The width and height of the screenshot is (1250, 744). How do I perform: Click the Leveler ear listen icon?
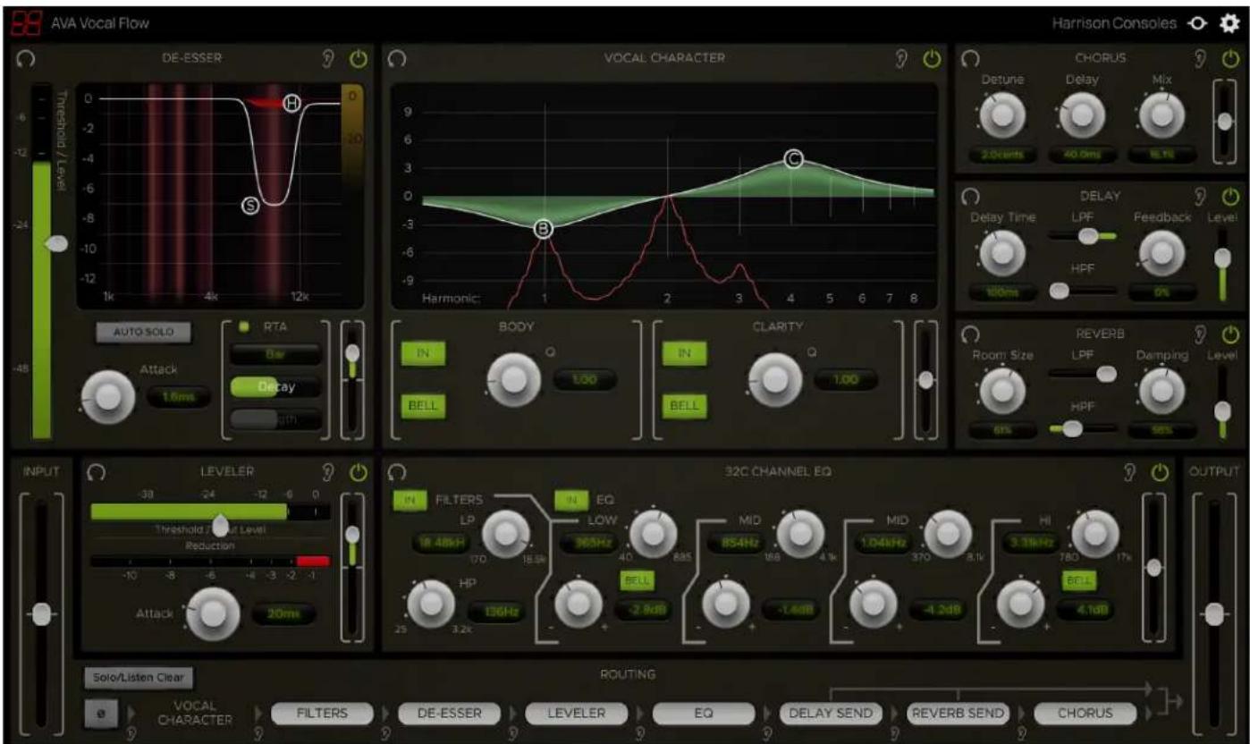(327, 472)
